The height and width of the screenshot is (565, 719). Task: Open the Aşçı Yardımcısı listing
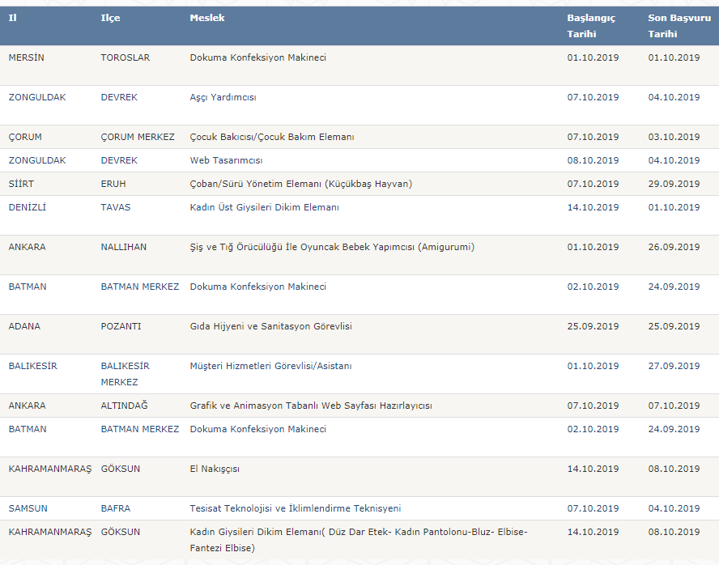point(223,97)
